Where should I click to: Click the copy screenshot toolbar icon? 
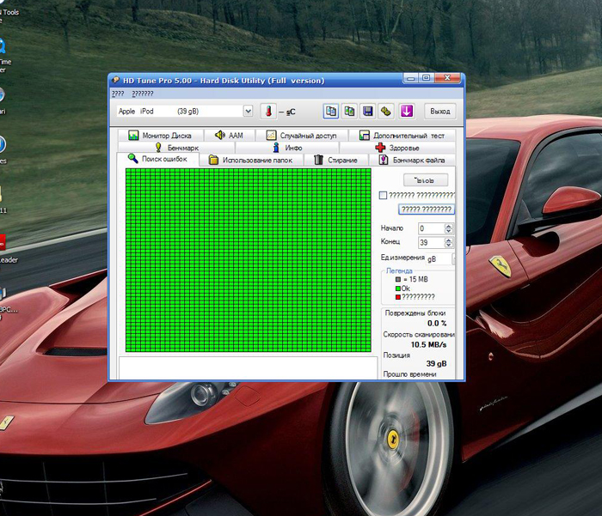click(349, 111)
